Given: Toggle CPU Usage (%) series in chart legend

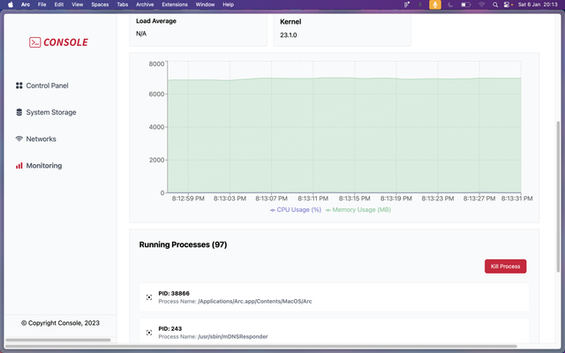Looking at the screenshot, I should (296, 210).
